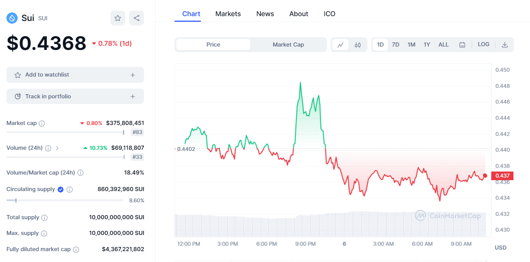Click the market cap rank #83 badge
This screenshot has height=262, width=530.
pos(137,132)
